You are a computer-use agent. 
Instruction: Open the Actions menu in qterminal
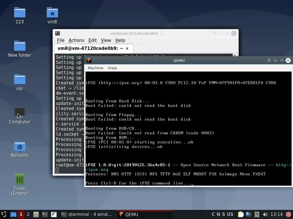tap(76, 40)
